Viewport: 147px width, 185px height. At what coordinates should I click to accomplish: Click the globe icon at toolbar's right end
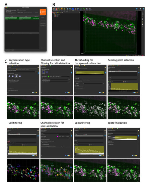coord(143,9)
